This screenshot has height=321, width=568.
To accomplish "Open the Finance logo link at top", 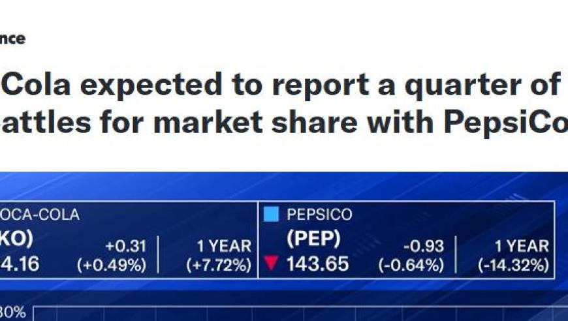I will pos(12,38).
